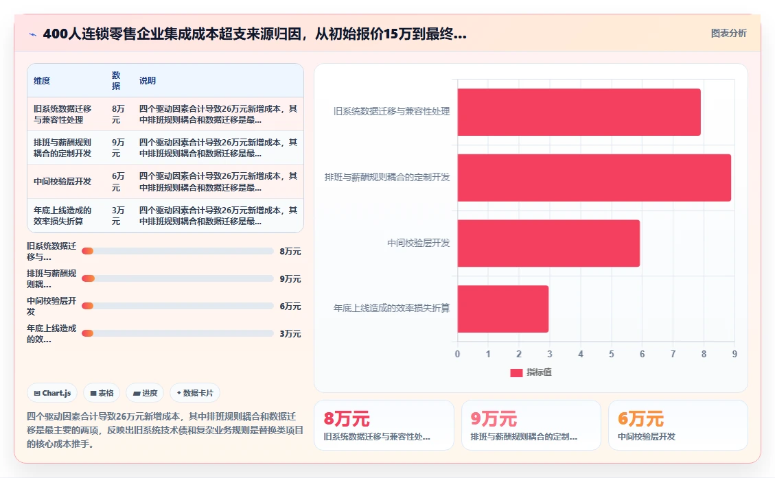Click the progress bar for 排班与薪酬规则耦…
775x478 pixels.
pyautogui.click(x=177, y=278)
